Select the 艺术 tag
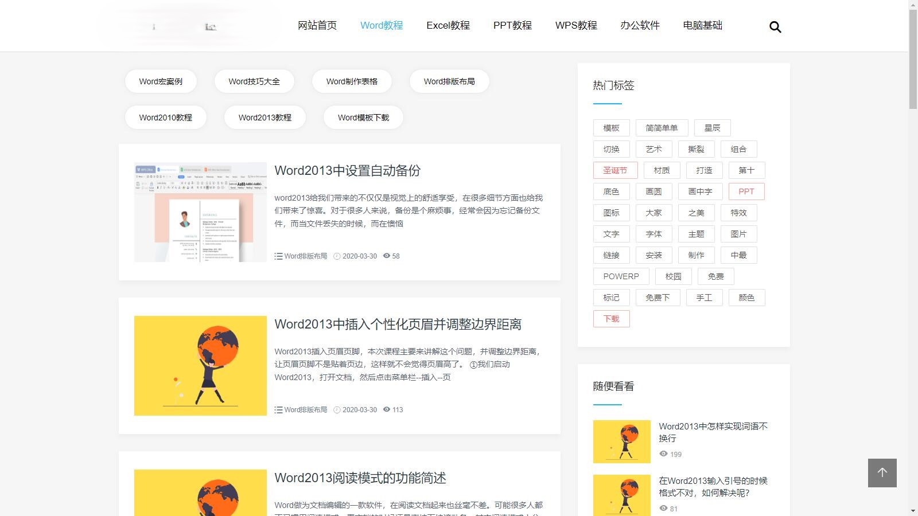 (654, 149)
